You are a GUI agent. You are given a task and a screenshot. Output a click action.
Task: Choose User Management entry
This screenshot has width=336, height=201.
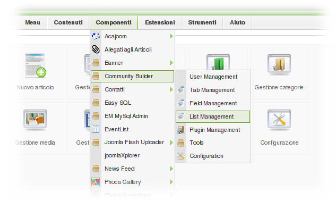coord(213,77)
